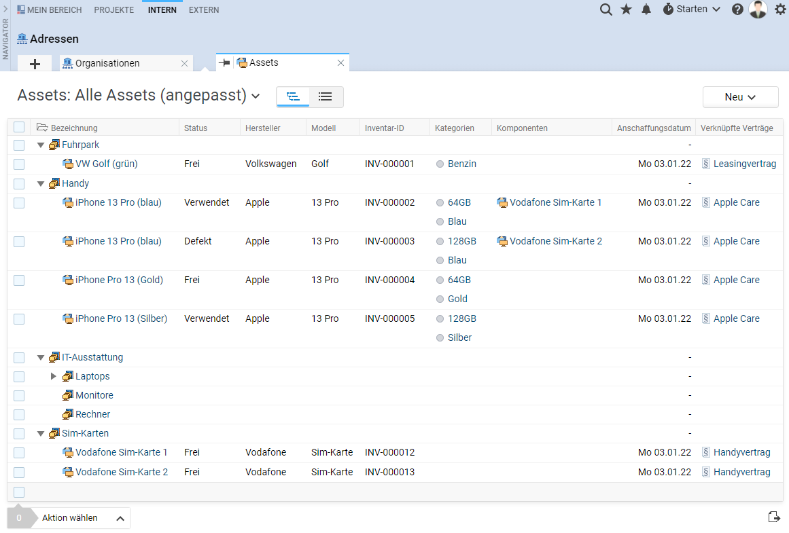This screenshot has width=789, height=533.
Task: Close the Assets tab
Action: tap(340, 63)
